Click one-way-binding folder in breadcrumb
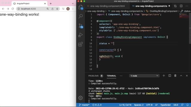Viewport: 191px width, 107px height. (96, 11)
